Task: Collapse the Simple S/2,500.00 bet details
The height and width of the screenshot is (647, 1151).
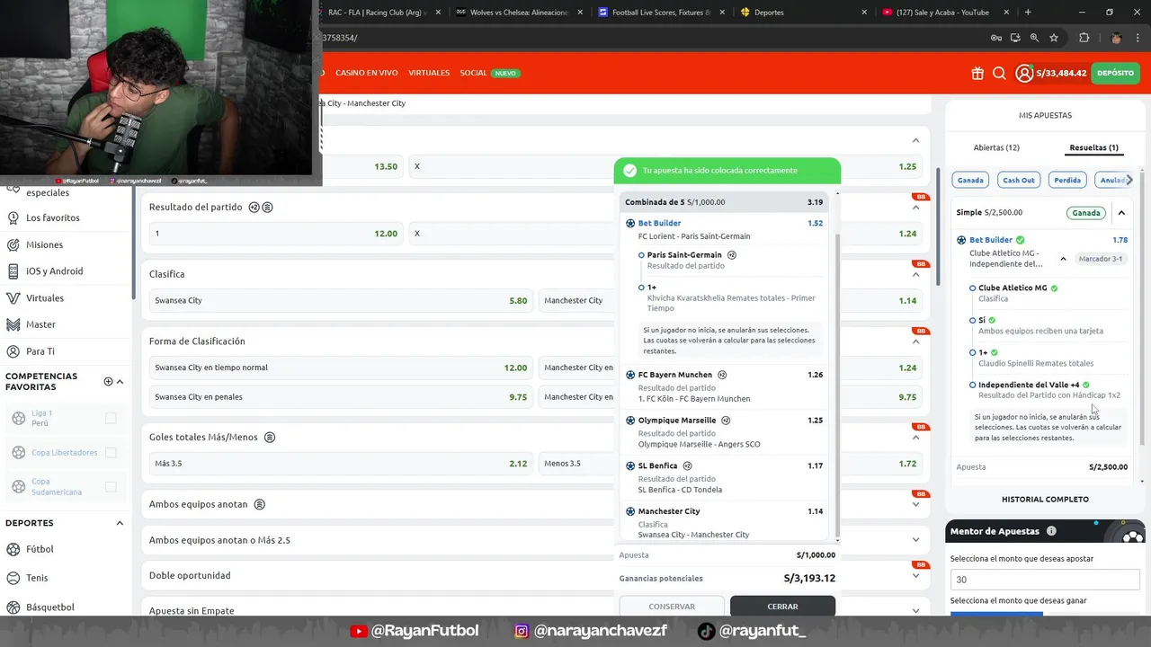Action: (1121, 213)
